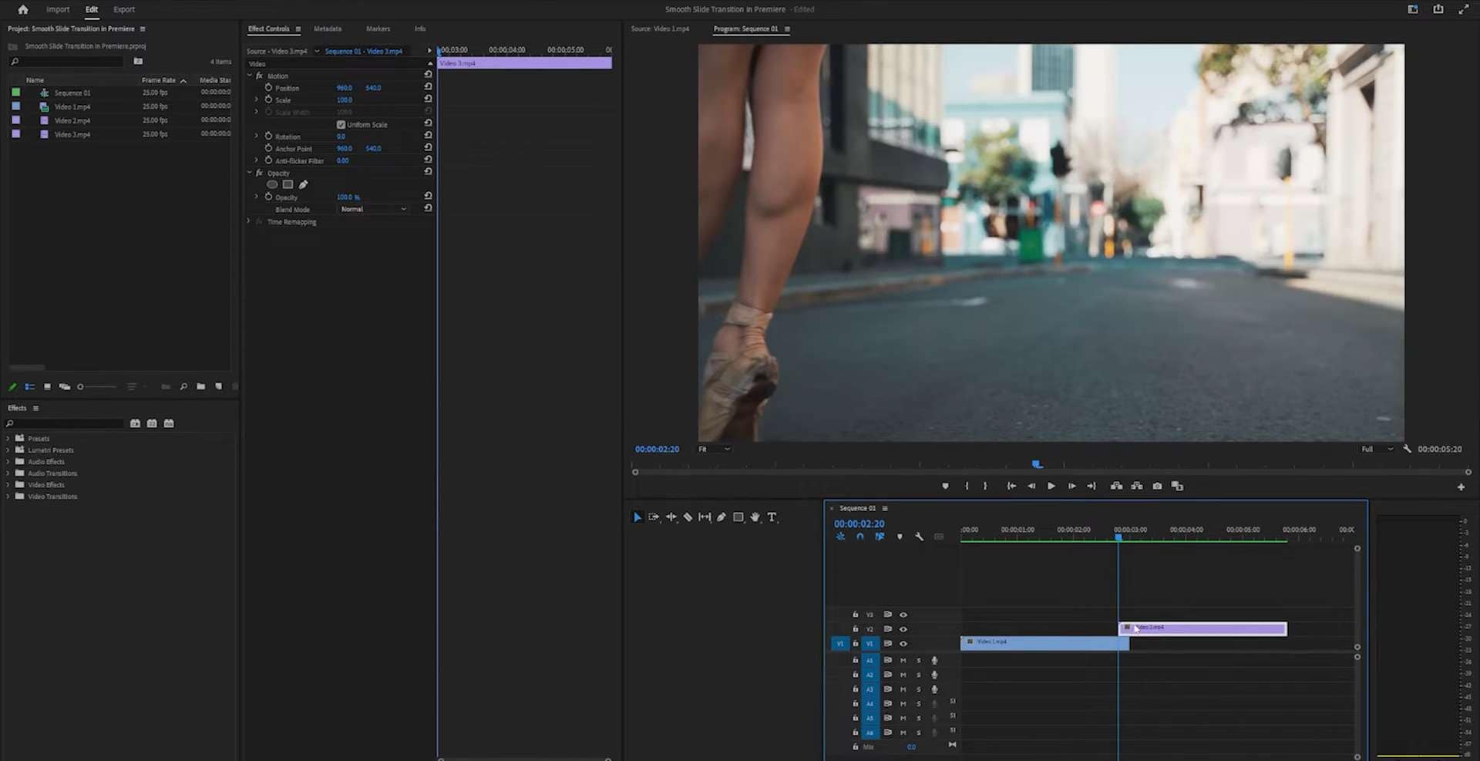
Task: Expand Video Transitions folder
Action: click(x=8, y=496)
